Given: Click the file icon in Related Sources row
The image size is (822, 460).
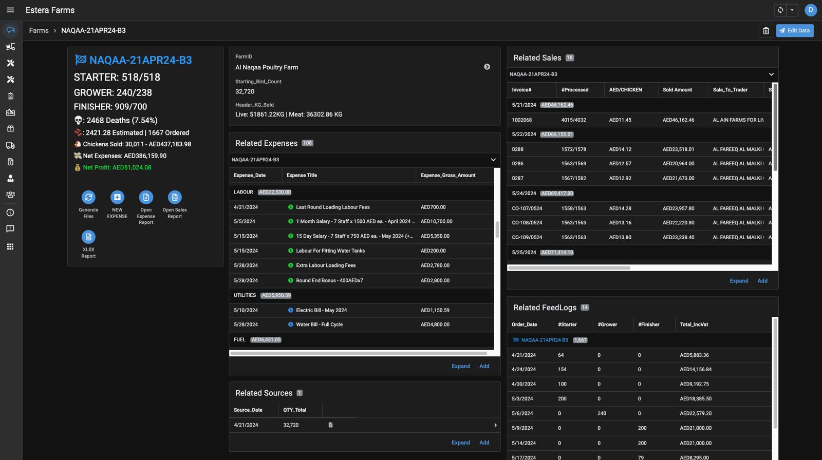Looking at the screenshot, I should coord(330,425).
